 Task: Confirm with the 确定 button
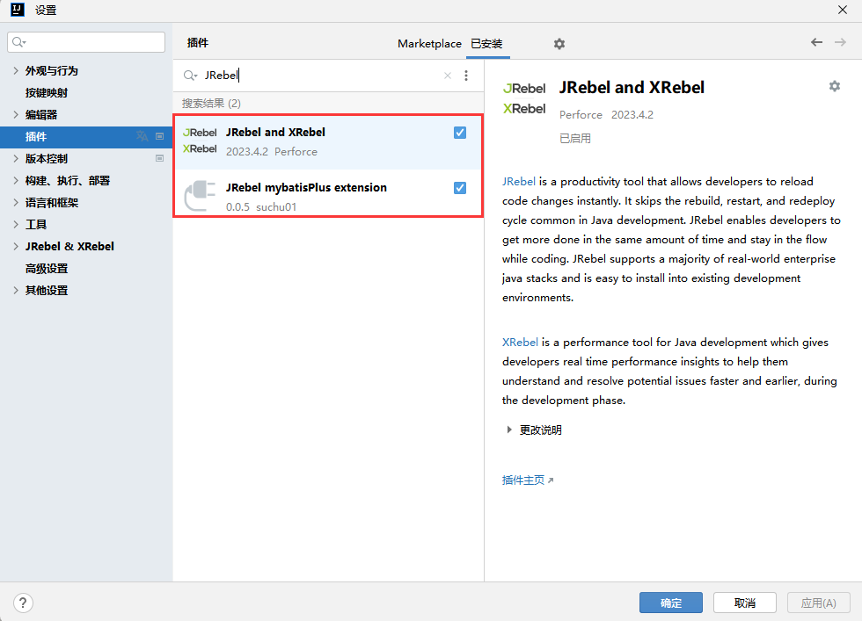[x=670, y=603]
